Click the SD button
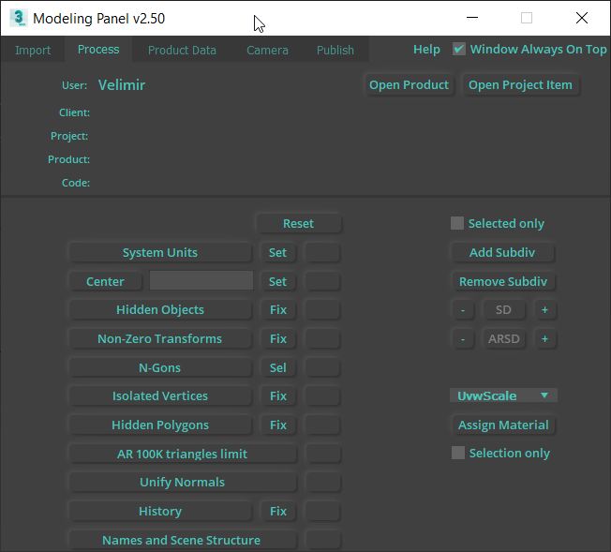The width and height of the screenshot is (611, 552). (x=503, y=310)
